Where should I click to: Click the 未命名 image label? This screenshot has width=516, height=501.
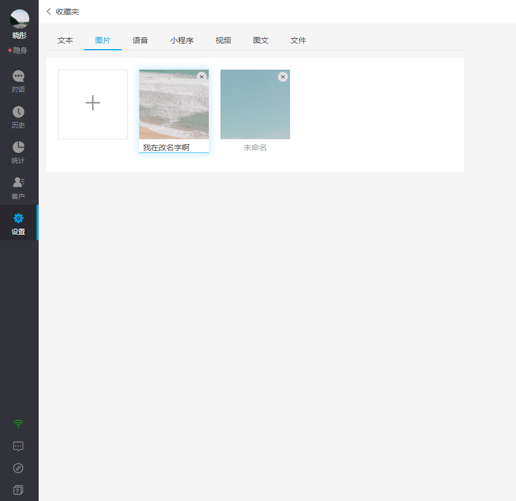[x=255, y=147]
